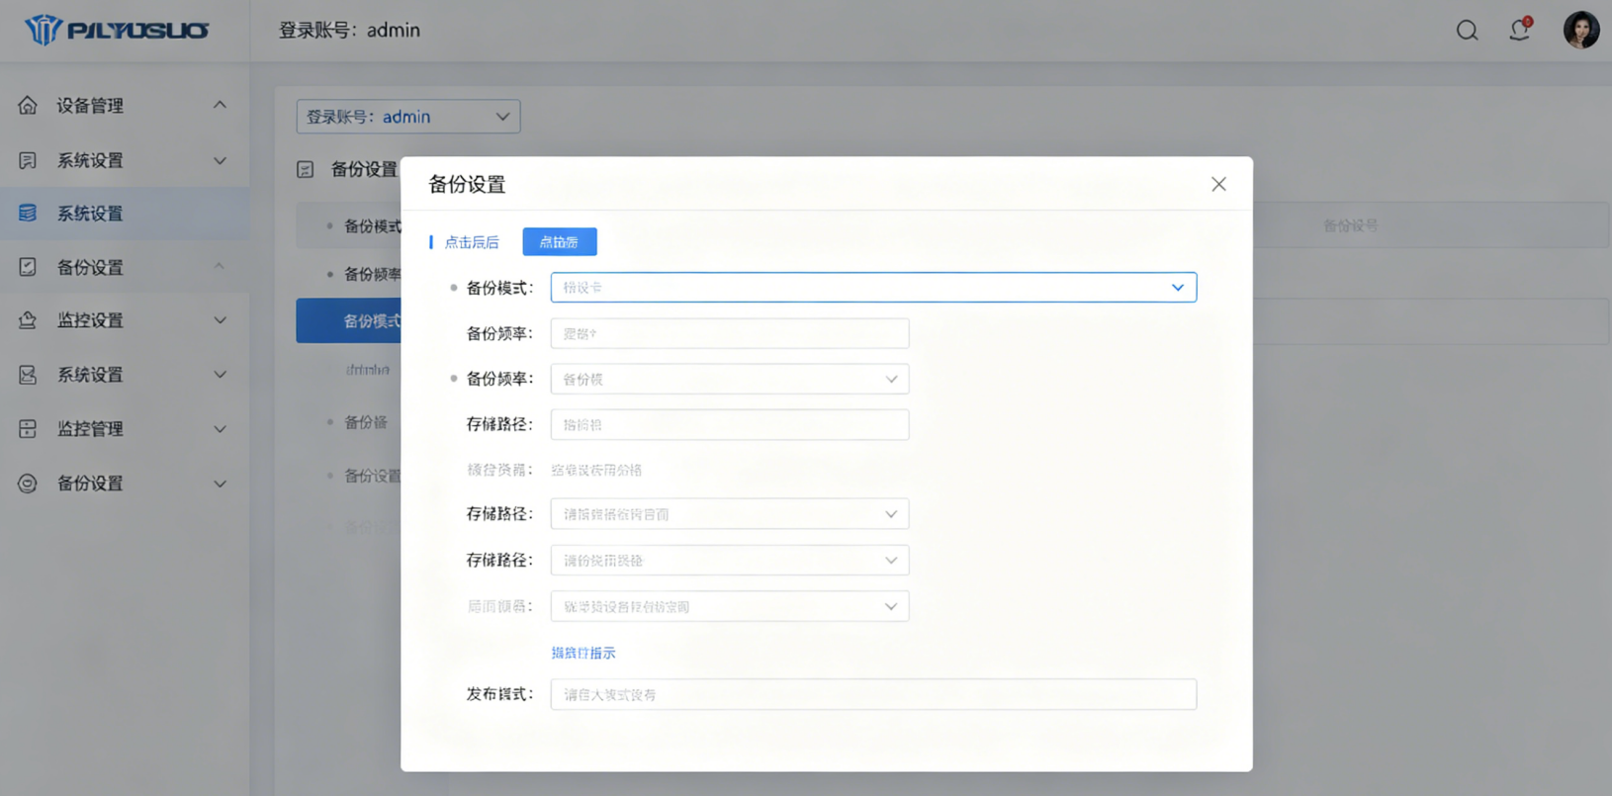
Task: Select 监控设置 in the sidebar
Action: (x=125, y=320)
